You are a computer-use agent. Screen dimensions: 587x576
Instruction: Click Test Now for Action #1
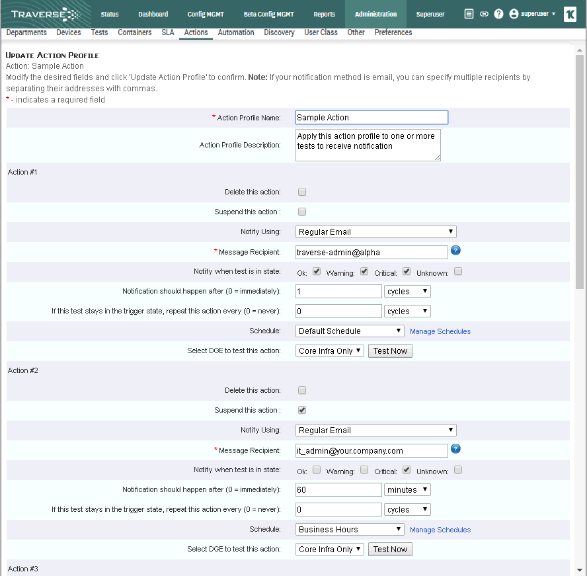(x=390, y=351)
